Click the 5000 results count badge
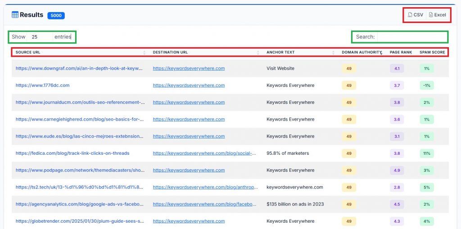 click(x=56, y=15)
